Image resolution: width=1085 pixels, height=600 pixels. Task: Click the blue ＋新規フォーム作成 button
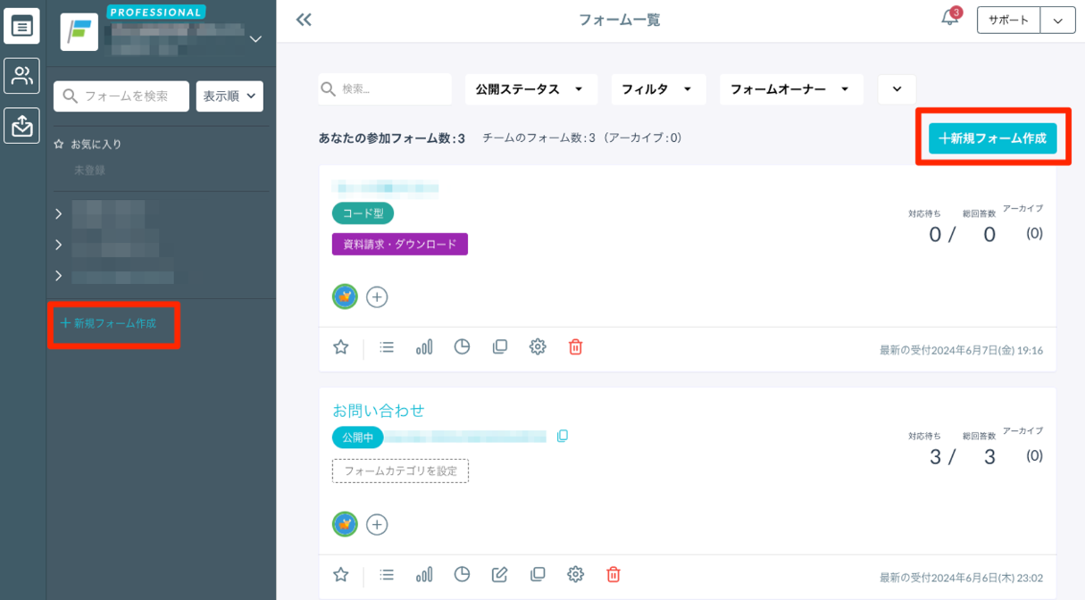tap(992, 138)
